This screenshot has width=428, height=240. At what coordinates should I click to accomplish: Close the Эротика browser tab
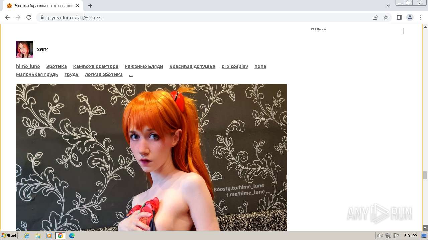coord(78,6)
